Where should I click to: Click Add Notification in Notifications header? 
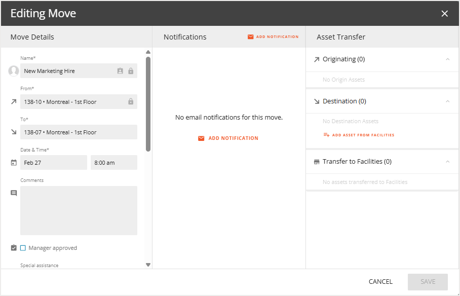click(273, 37)
